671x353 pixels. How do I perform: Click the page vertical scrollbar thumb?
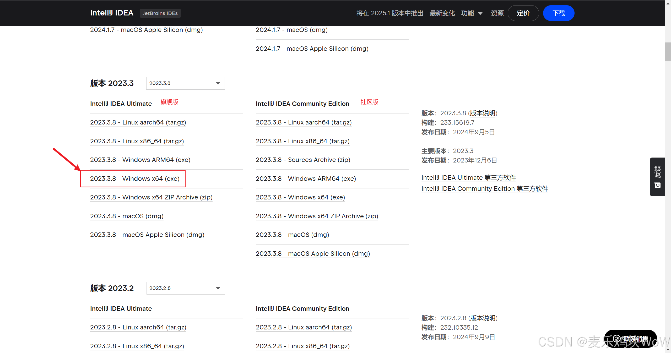[x=668, y=52]
